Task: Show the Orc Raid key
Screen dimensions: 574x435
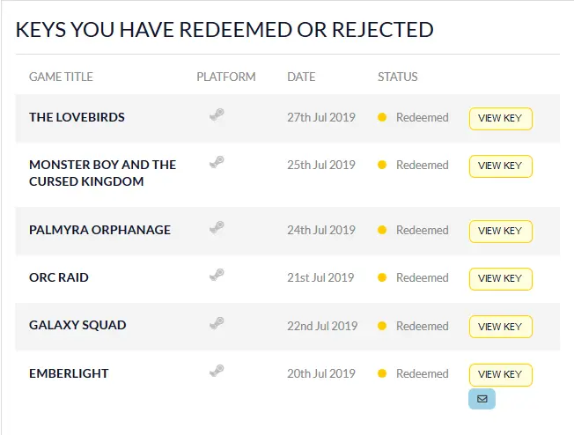Action: click(500, 279)
